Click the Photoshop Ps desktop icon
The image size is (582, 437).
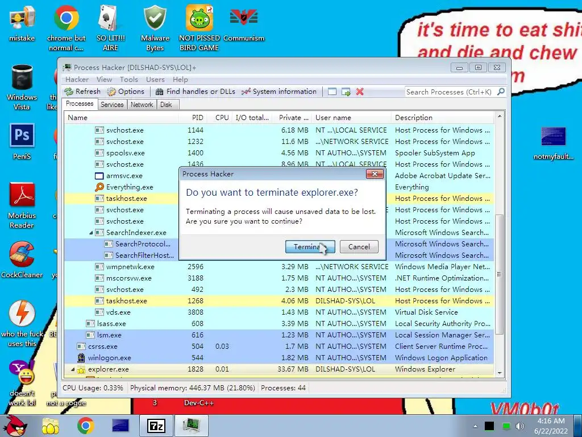22,141
